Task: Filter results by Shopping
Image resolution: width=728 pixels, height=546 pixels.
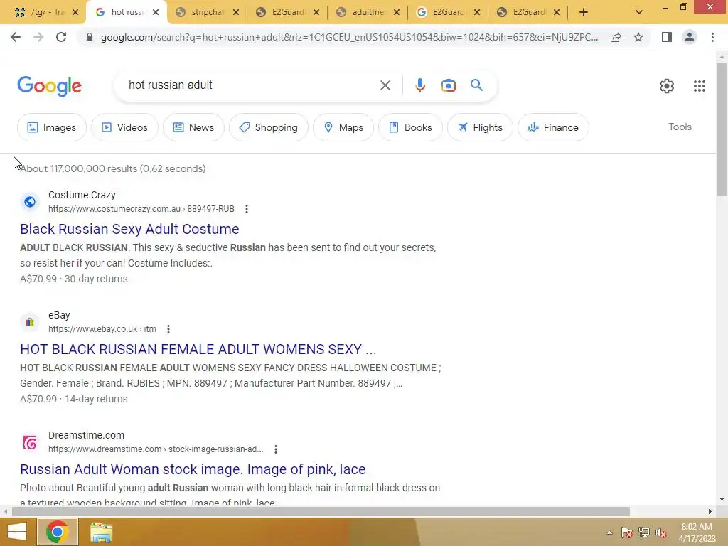Action: (x=268, y=127)
